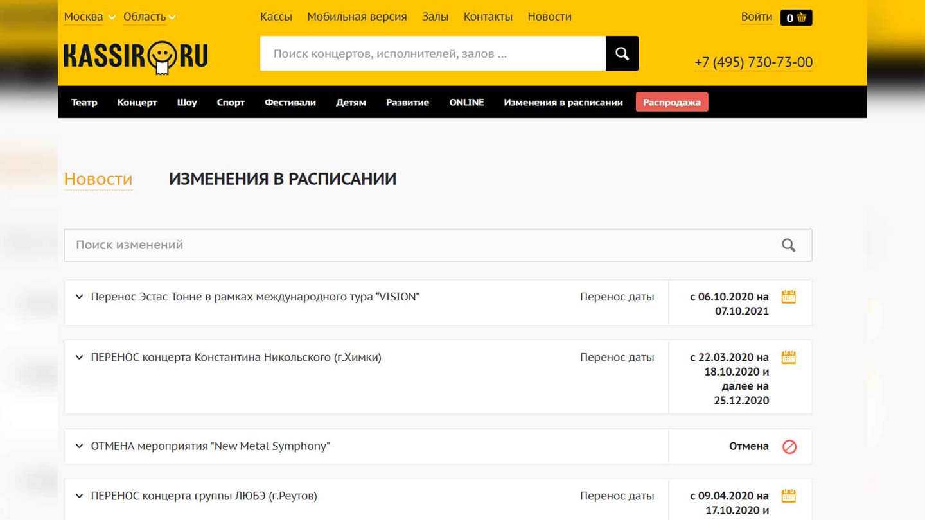This screenshot has width=925, height=520.
Task: Click the date text starting с 09.04.2020
Action: tap(730, 503)
